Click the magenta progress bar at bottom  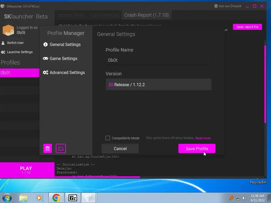pos(97,177)
